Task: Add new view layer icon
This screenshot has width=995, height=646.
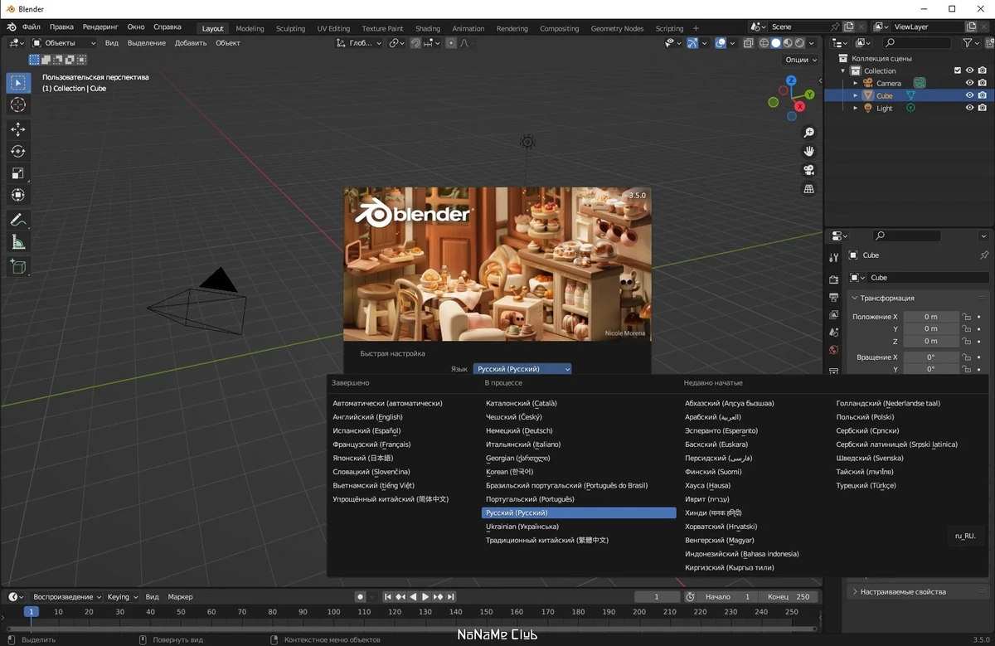Action: pos(971,27)
